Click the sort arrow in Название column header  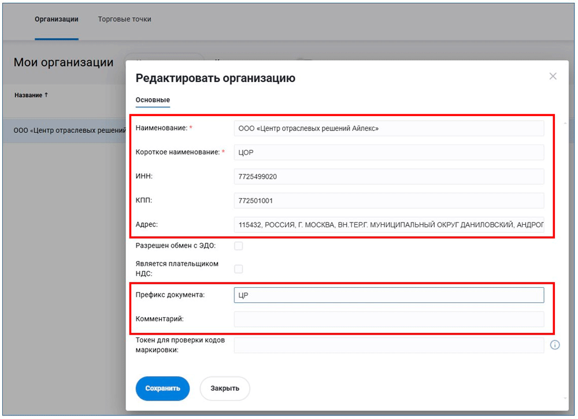(x=46, y=95)
